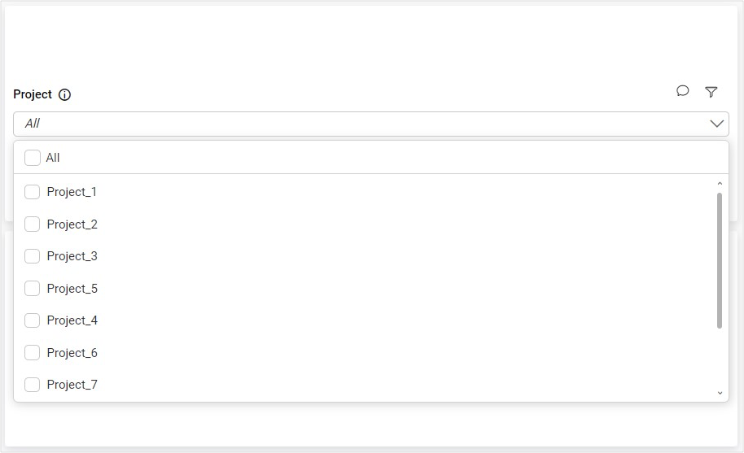Click the filter funnel icon

711,92
